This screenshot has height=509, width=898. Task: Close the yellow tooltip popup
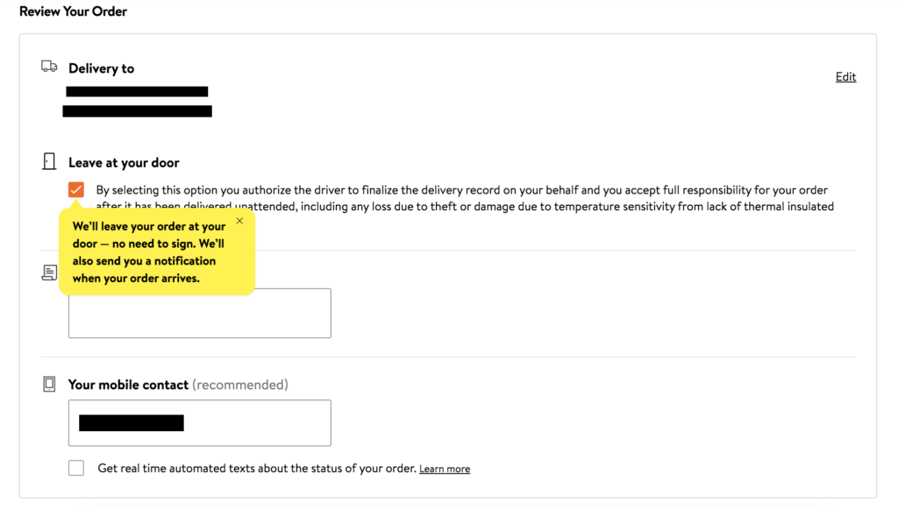click(239, 221)
